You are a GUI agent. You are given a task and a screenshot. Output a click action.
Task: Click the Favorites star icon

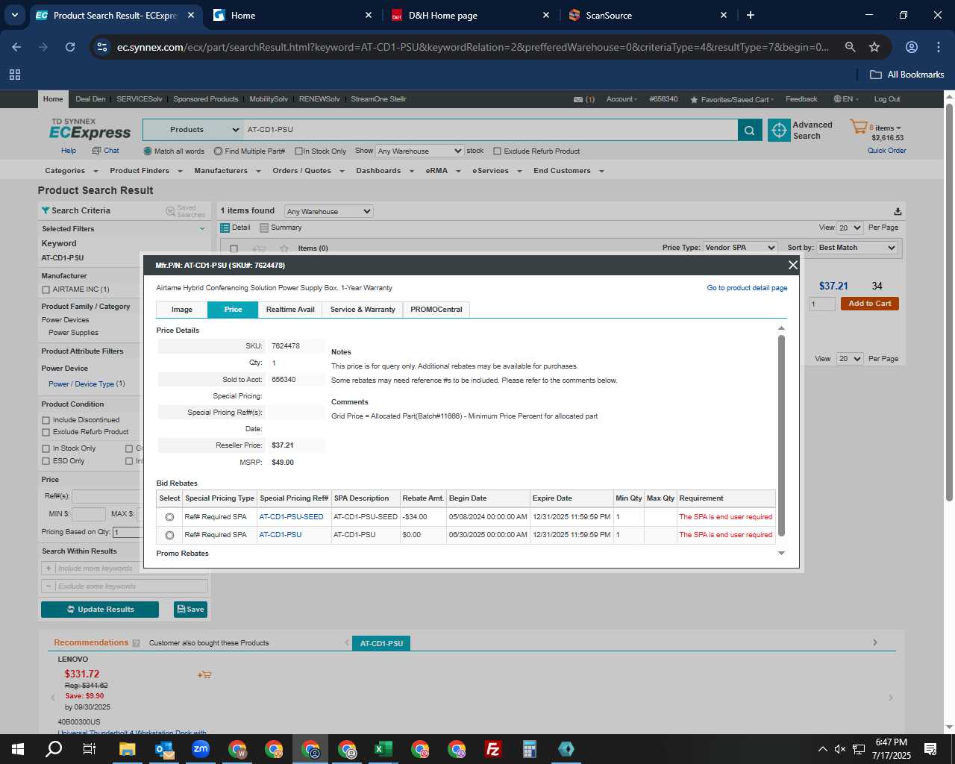click(695, 99)
